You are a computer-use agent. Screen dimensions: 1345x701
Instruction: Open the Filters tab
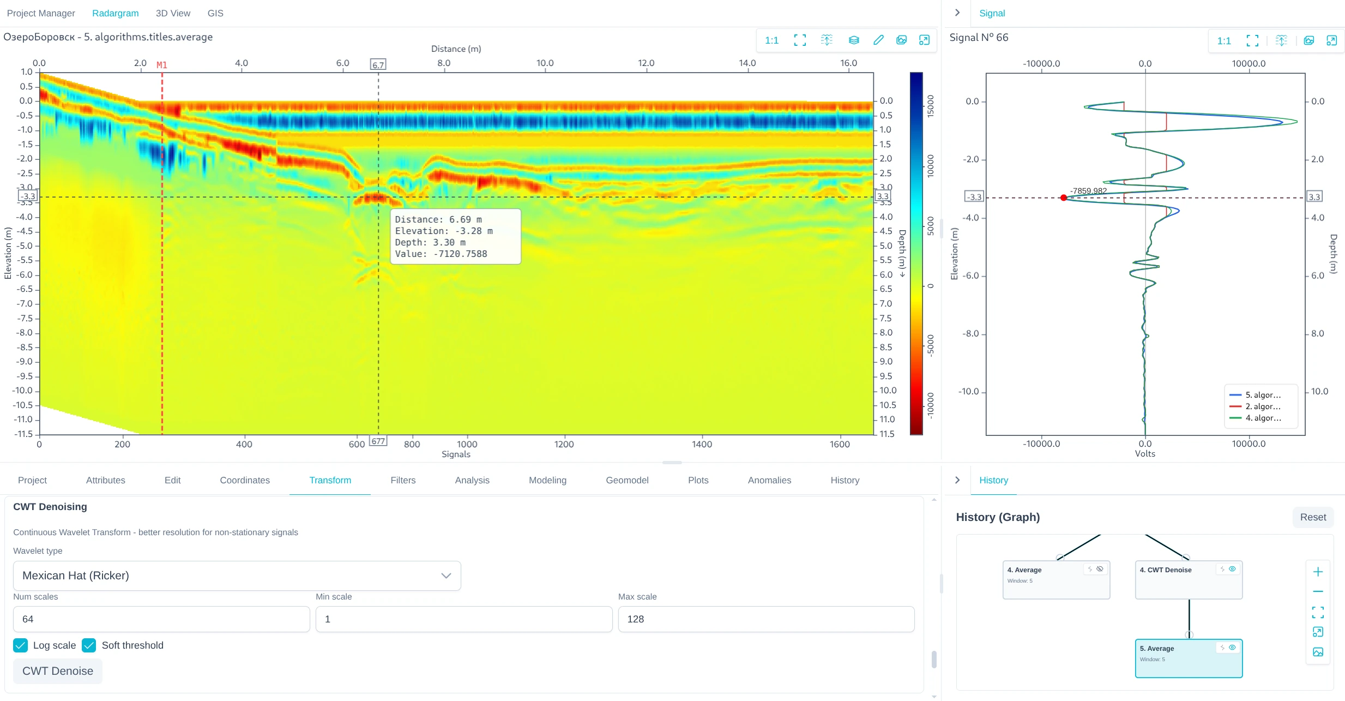pyautogui.click(x=403, y=480)
